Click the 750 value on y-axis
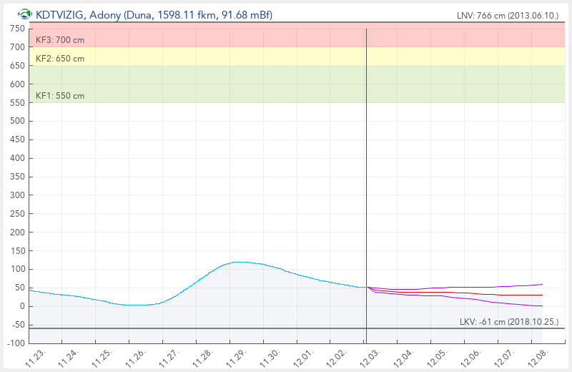Viewport: 572px width, 372px height. tap(17, 29)
